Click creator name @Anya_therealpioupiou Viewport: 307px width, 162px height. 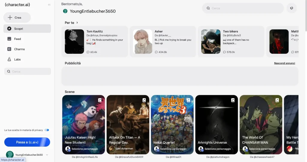pyautogui.click(x=103, y=35)
